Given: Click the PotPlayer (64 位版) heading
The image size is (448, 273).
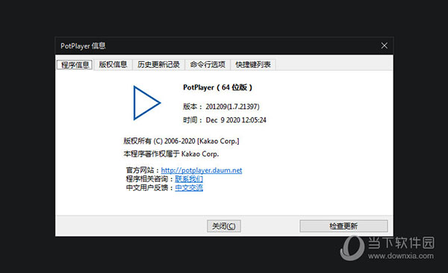Looking at the screenshot, I should pyautogui.click(x=218, y=87).
